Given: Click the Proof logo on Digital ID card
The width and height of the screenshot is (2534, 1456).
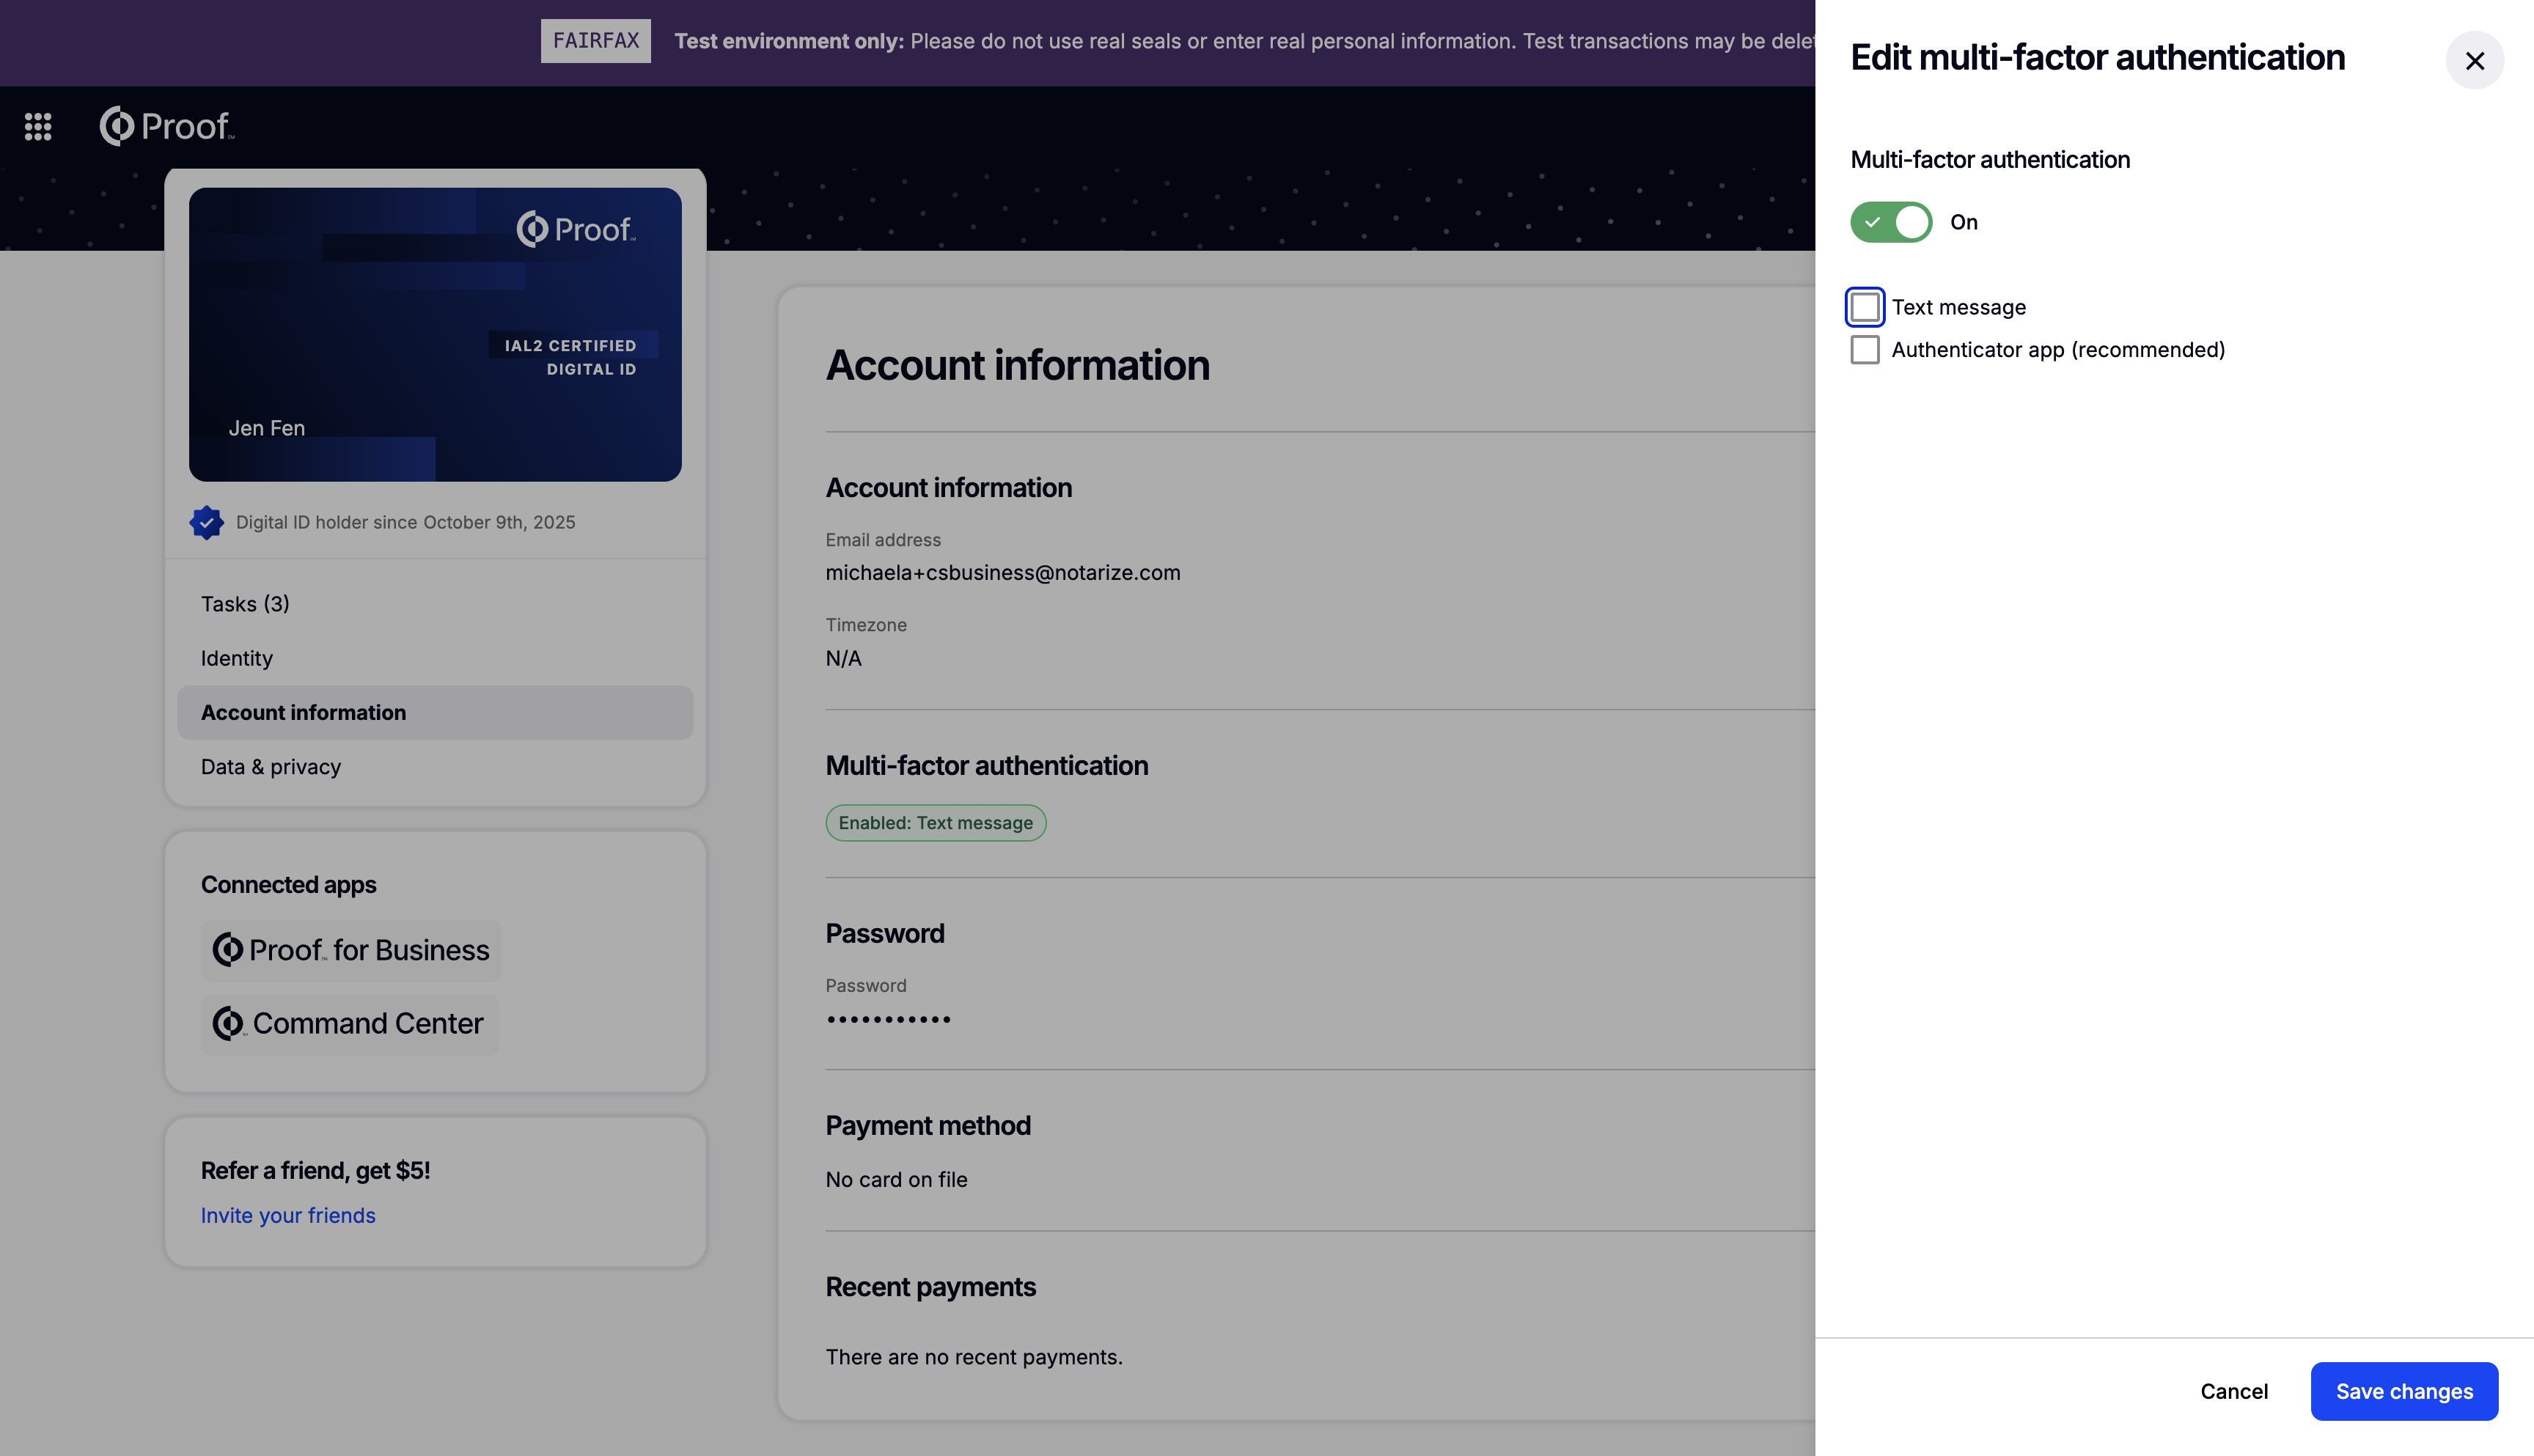Looking at the screenshot, I should click(x=576, y=229).
